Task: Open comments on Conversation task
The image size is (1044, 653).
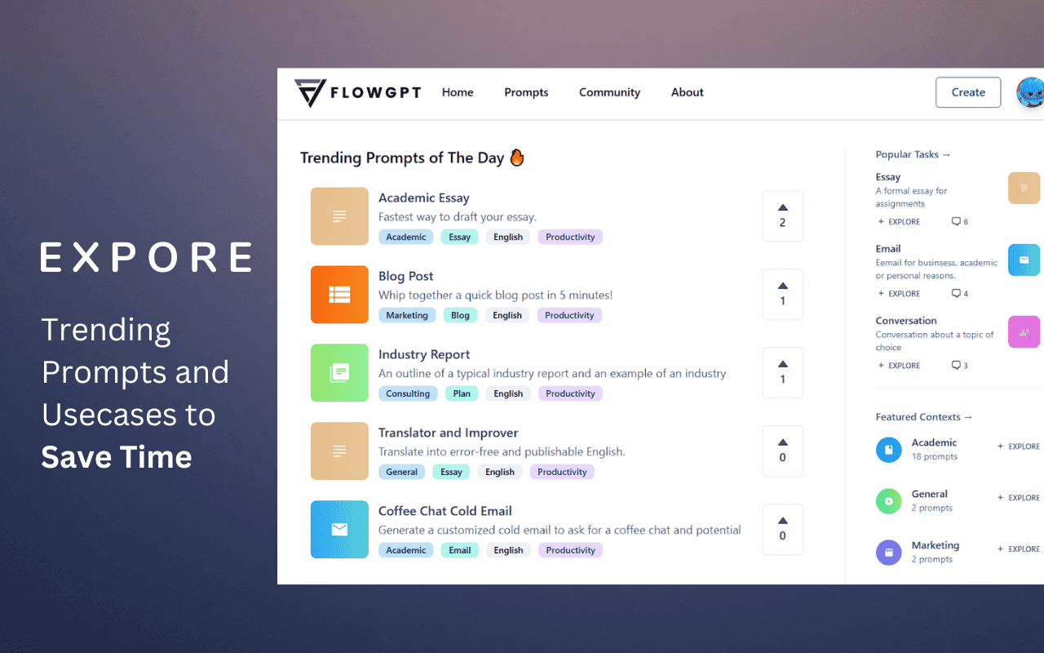Action: pyautogui.click(x=960, y=366)
